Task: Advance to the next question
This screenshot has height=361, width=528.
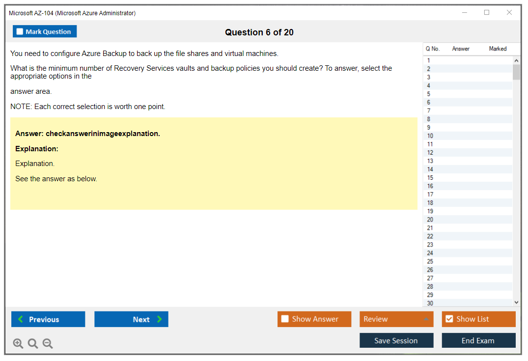Action: tap(131, 319)
